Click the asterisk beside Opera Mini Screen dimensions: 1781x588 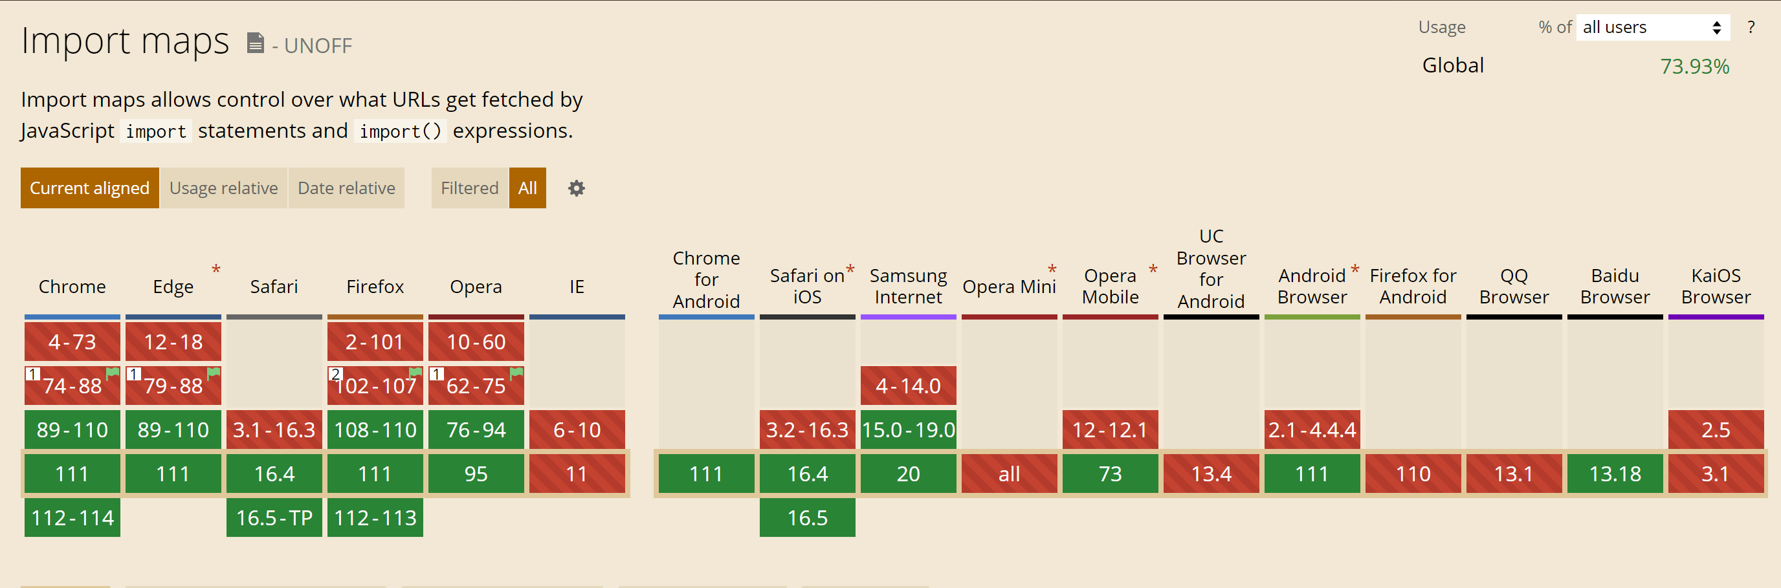(x=1052, y=269)
